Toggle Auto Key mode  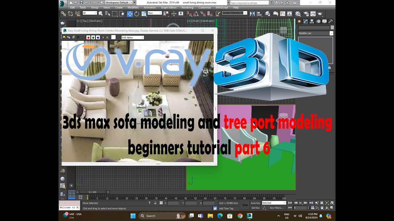pos(255,203)
